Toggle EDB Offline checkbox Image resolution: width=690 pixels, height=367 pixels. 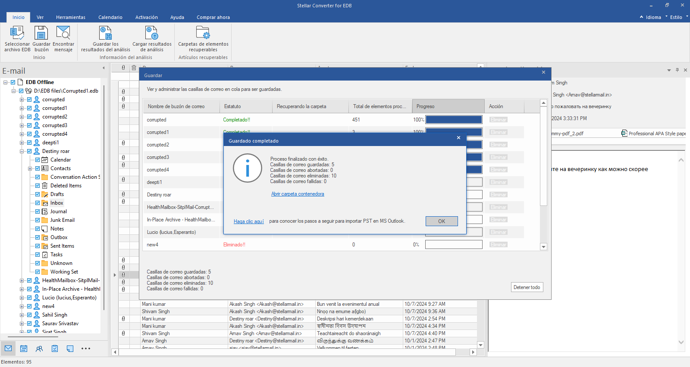13,82
